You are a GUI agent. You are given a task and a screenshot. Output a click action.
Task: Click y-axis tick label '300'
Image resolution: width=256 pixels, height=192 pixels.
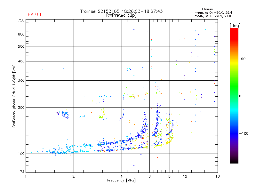[21, 81]
